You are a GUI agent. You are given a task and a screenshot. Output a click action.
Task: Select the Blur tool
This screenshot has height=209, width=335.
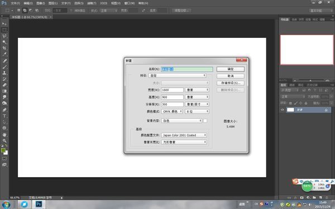point(4,97)
